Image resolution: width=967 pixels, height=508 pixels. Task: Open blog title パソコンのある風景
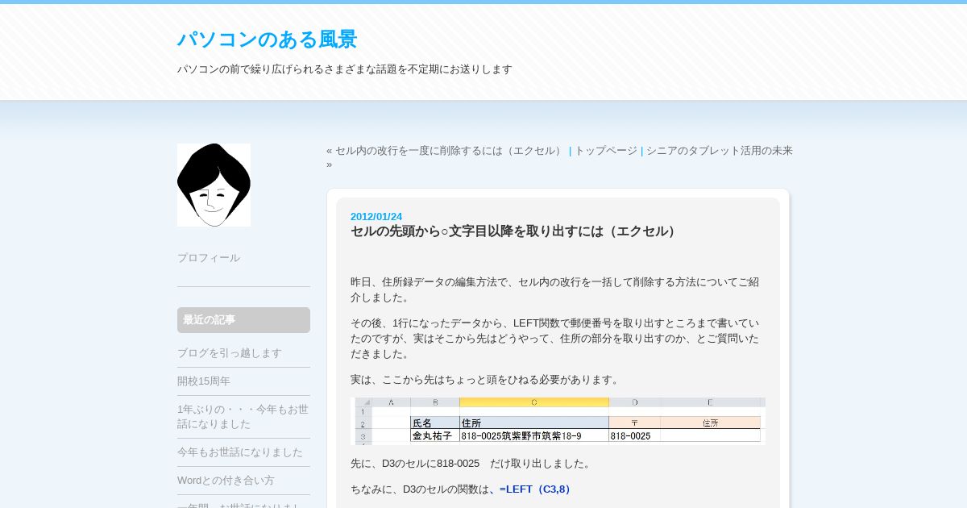267,40
